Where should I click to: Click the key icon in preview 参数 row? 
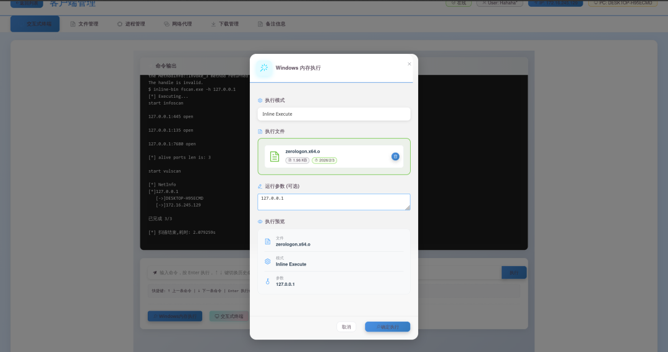coord(268,281)
